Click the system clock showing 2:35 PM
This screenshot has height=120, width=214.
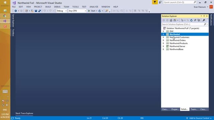(5, 114)
